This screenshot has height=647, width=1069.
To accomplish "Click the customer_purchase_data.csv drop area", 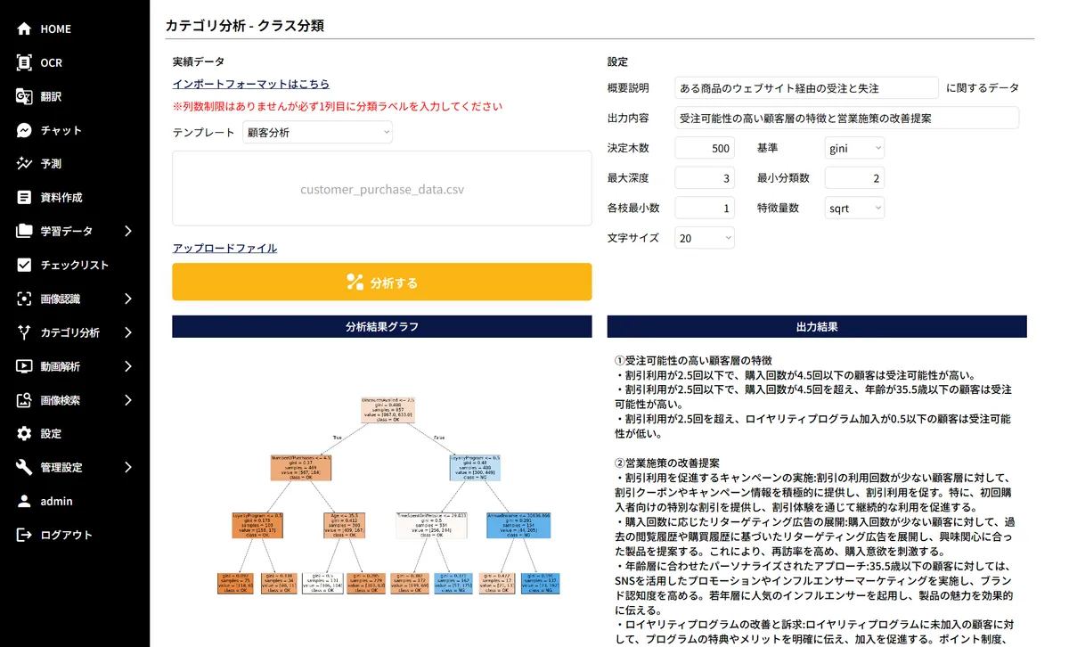I will click(382, 188).
